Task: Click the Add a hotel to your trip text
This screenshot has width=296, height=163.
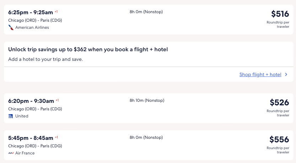Action: [x=45, y=59]
